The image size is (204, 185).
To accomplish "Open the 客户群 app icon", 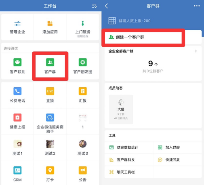I will pyautogui.click(x=50, y=62).
